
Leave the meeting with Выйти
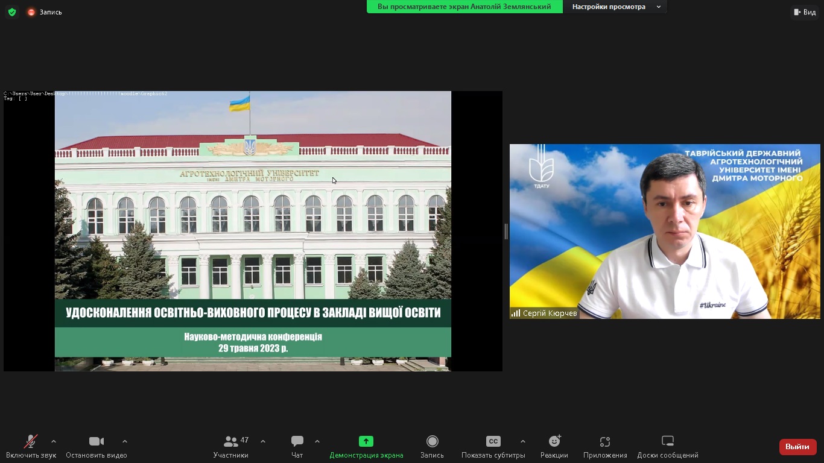pos(797,447)
